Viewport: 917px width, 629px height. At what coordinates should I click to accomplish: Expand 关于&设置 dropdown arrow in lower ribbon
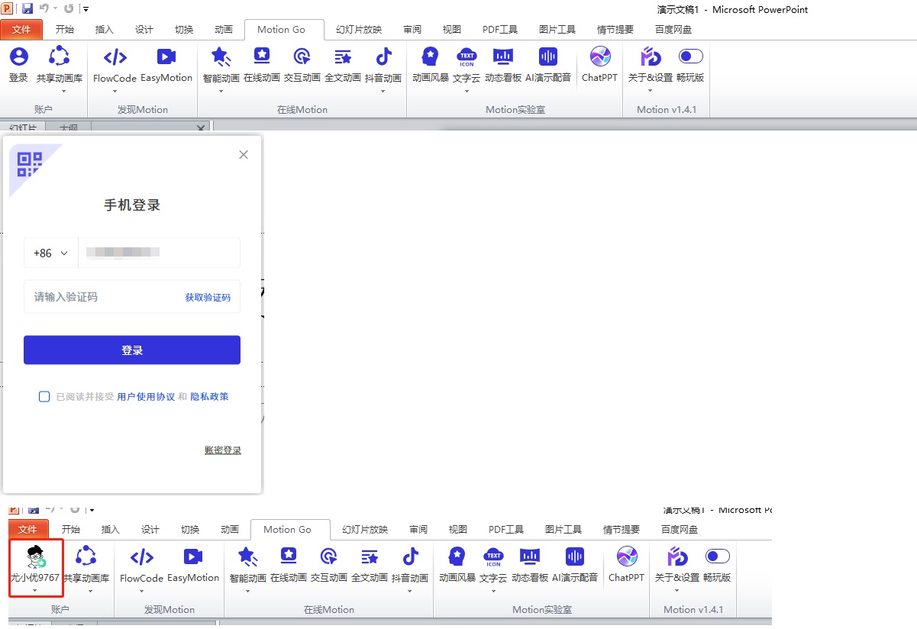677,591
